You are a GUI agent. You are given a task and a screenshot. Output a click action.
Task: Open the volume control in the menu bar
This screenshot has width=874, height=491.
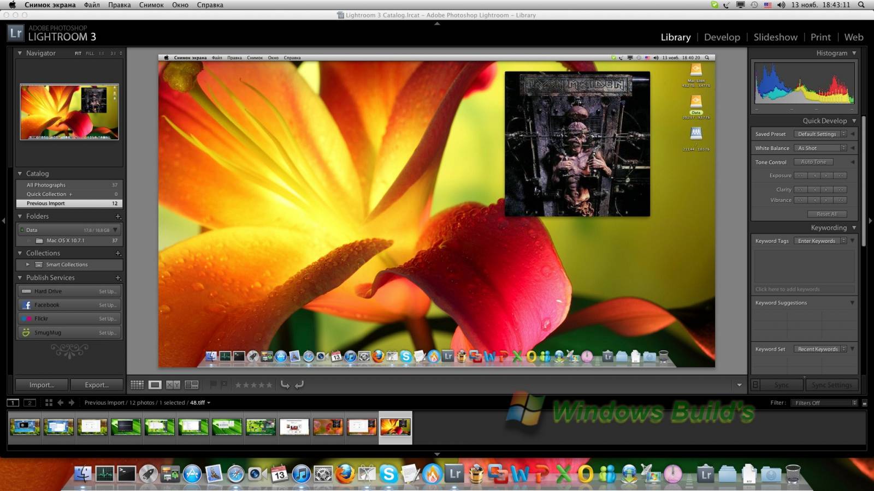coord(781,5)
